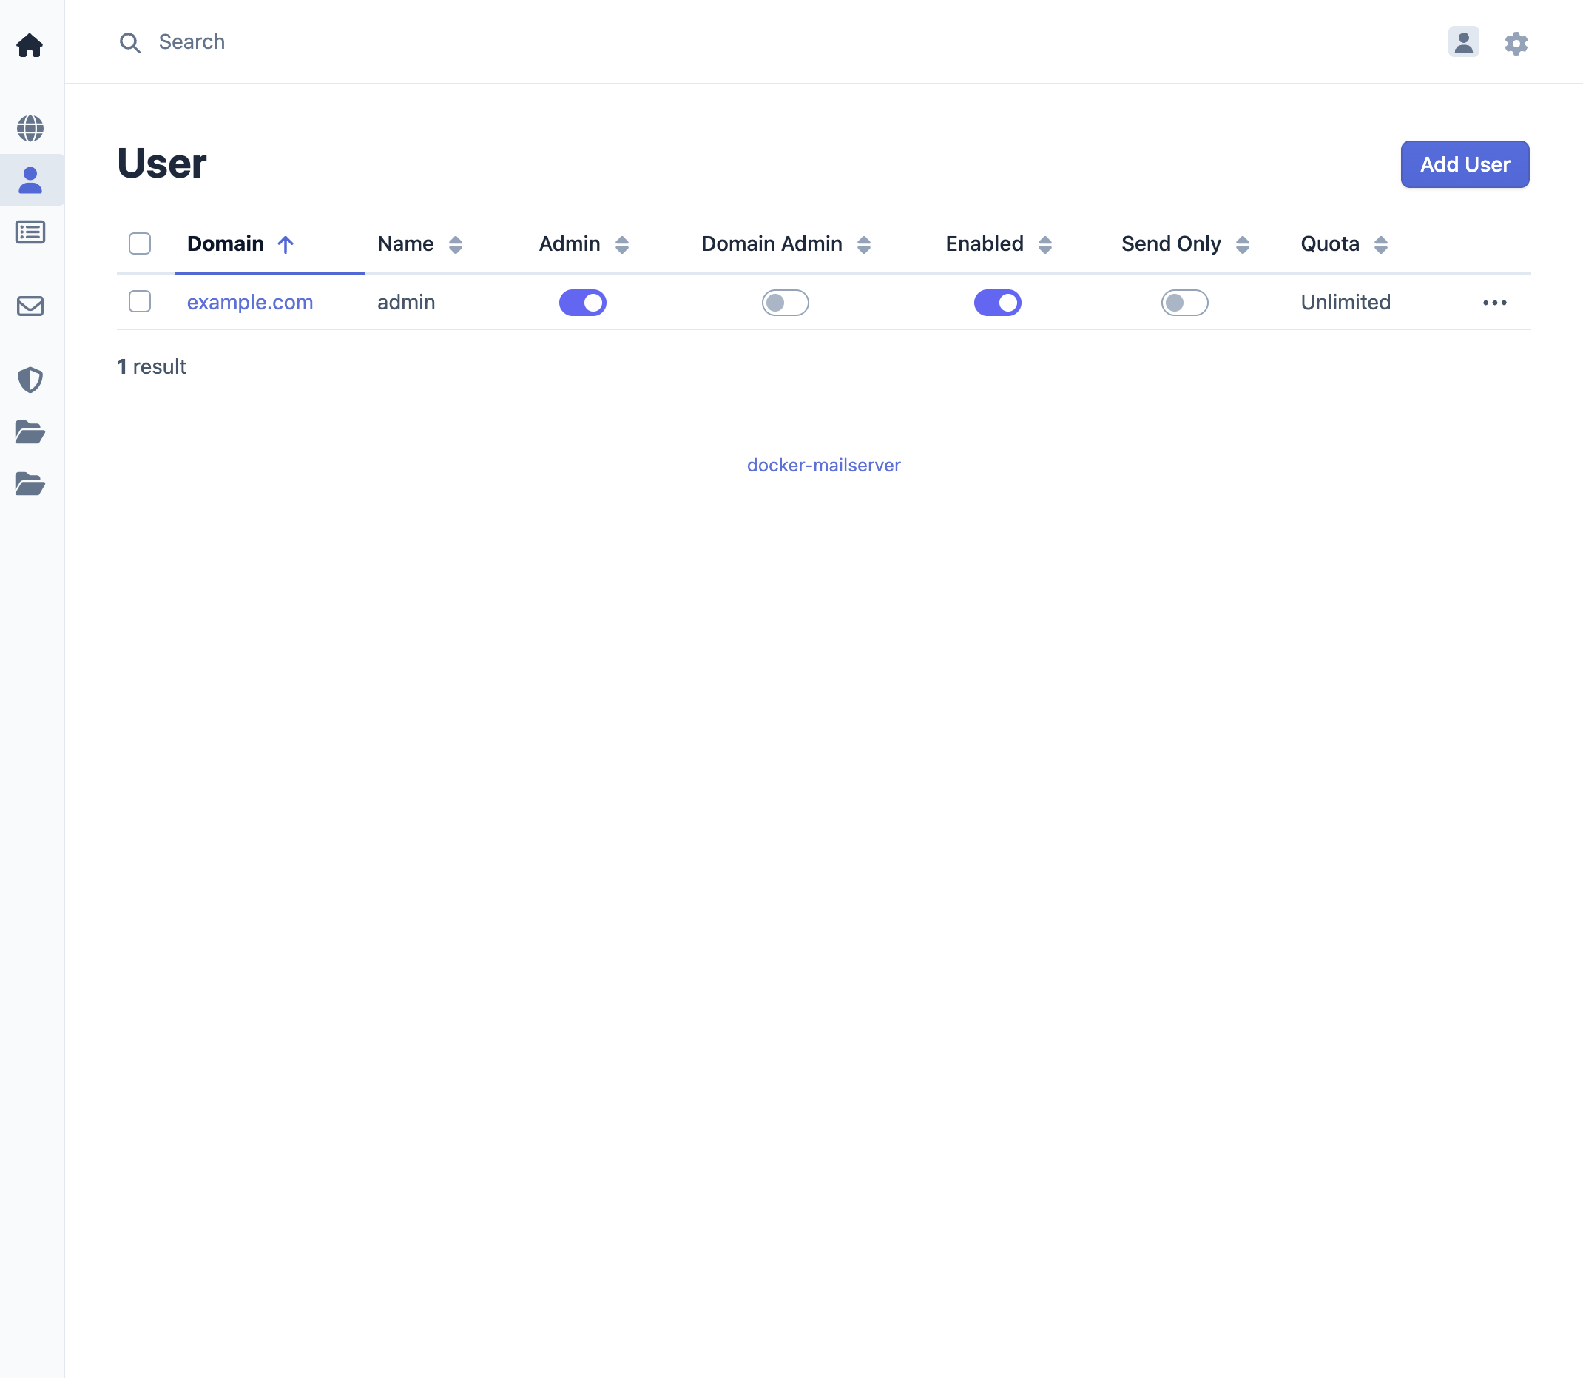
Task: Open the aliases list via the list icon
Action: 30,232
